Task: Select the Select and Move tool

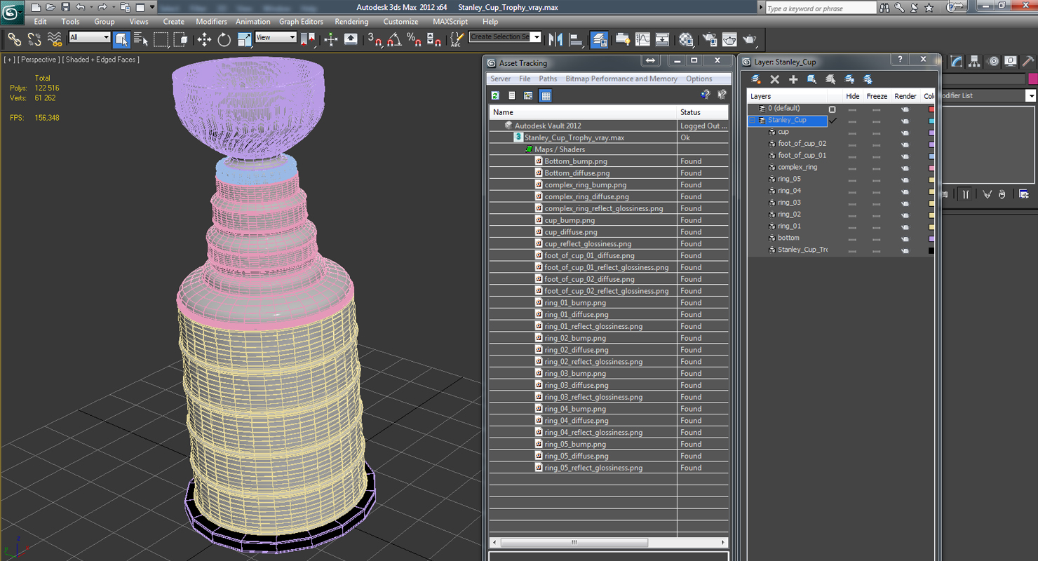Action: pos(204,39)
